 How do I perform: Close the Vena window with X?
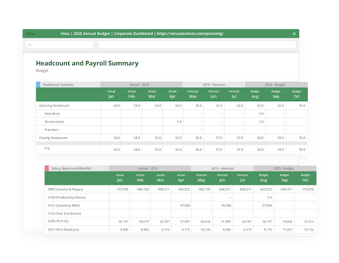[294, 34]
